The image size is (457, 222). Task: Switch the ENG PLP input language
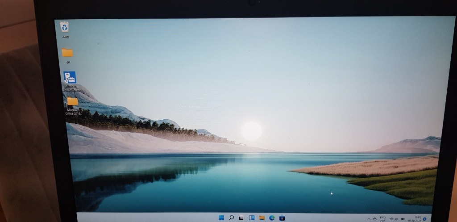(x=382, y=219)
